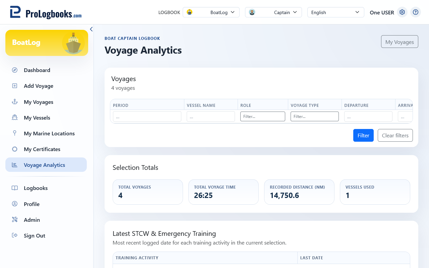Click the ProLogbooks.com logo
This screenshot has height=268, width=429.
point(46,12)
